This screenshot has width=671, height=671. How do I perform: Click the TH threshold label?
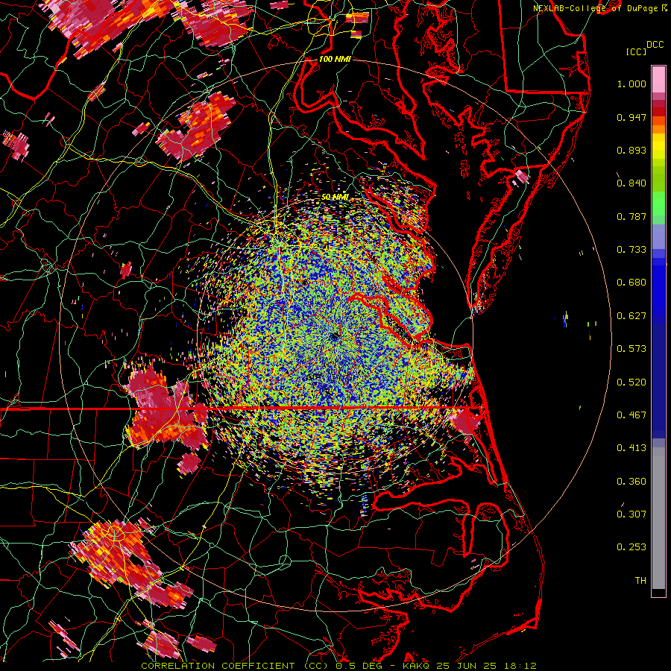[640, 581]
